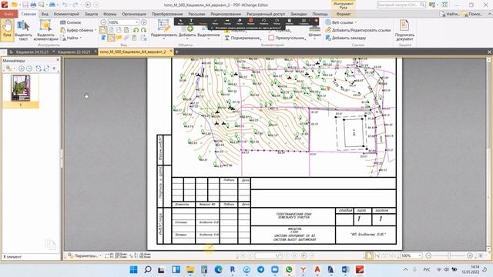Open the Формат ribbon tab

pyautogui.click(x=344, y=14)
